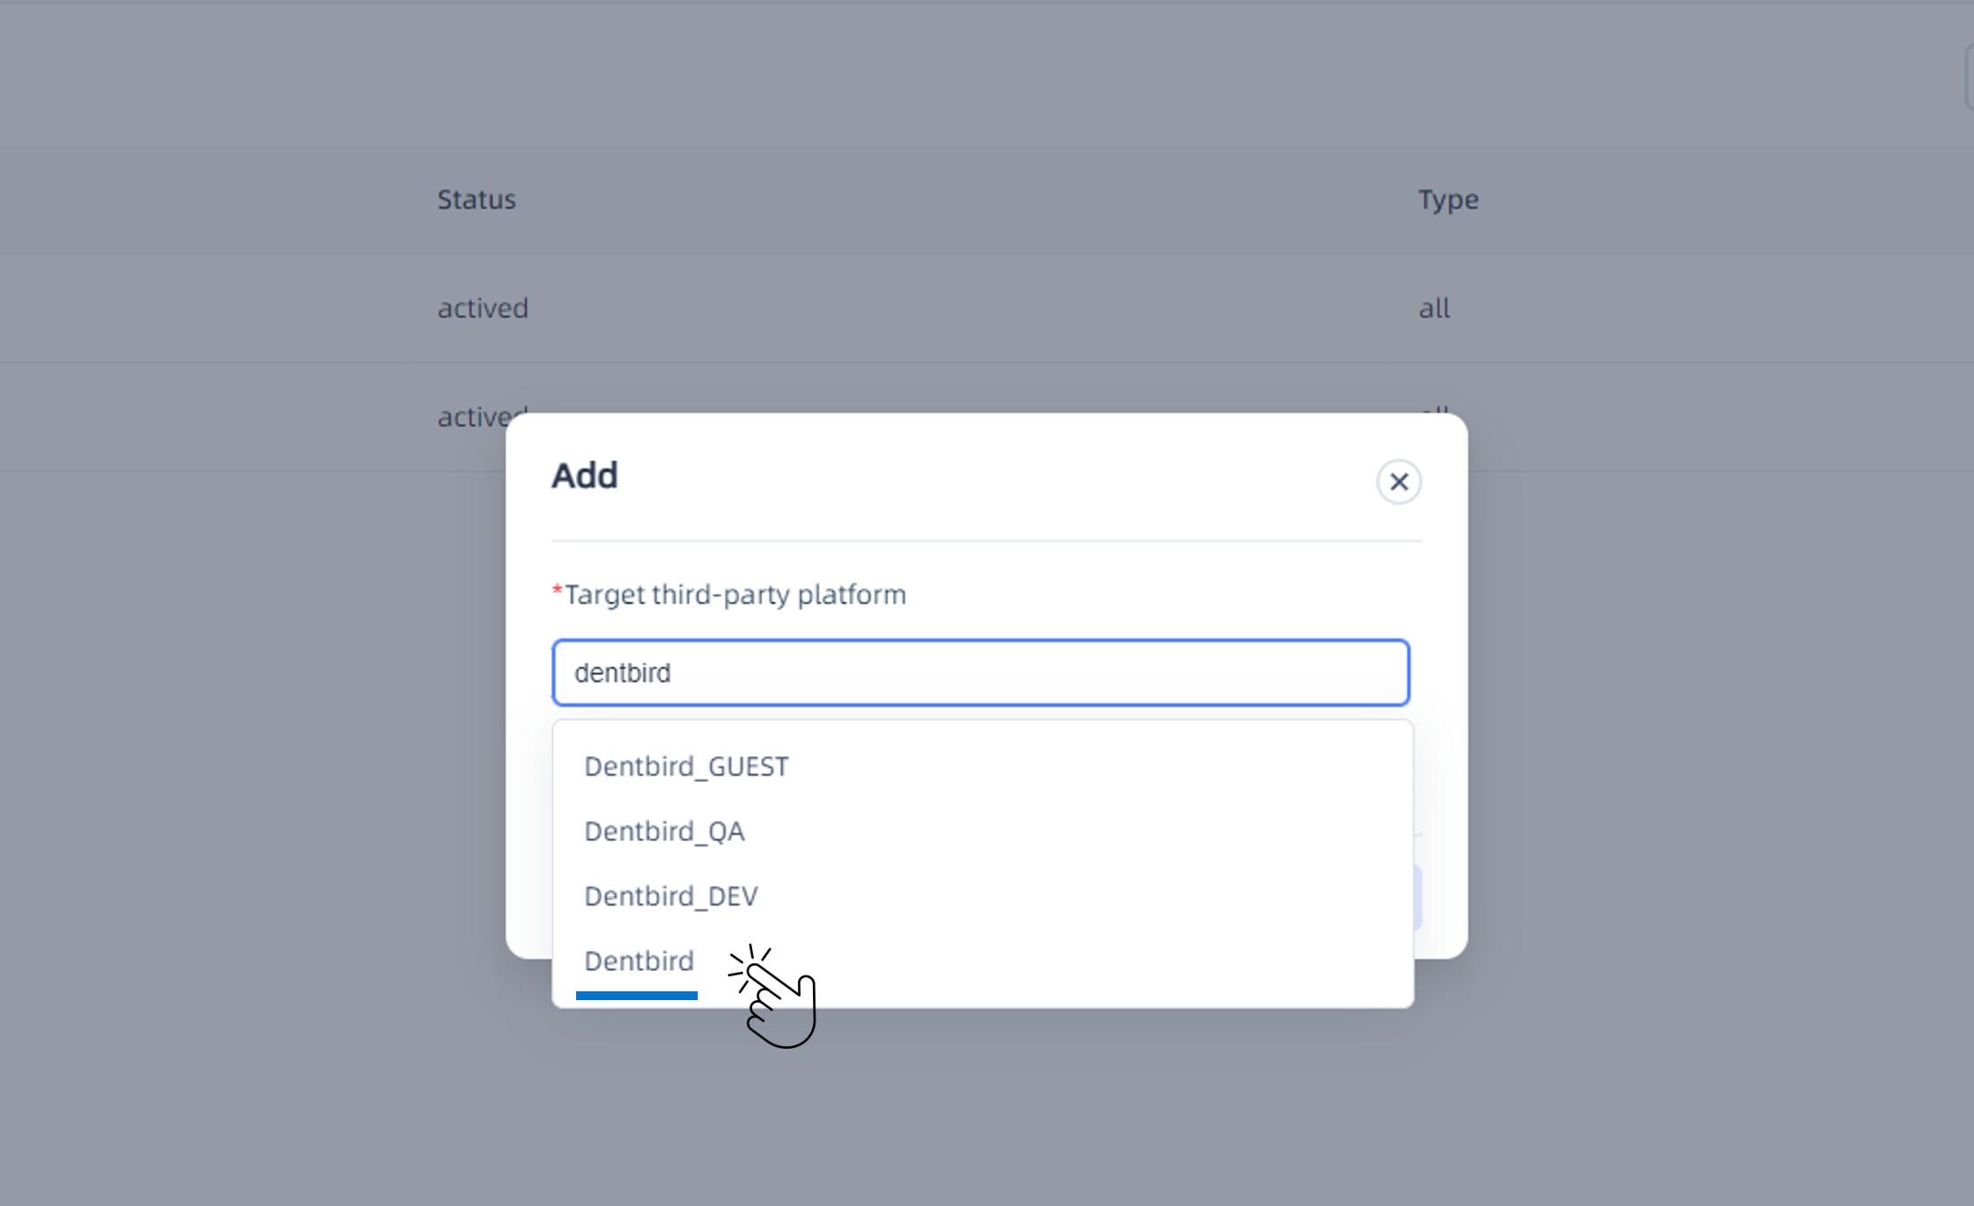Click the "Target third-party platform" label
The height and width of the screenshot is (1206, 1974).
735,595
